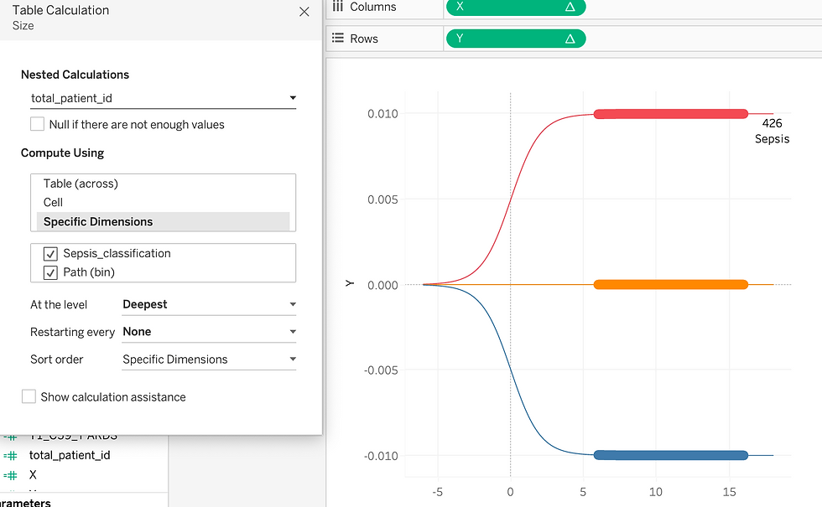
Task: Select Specific Dimensions compute option
Action: click(163, 221)
